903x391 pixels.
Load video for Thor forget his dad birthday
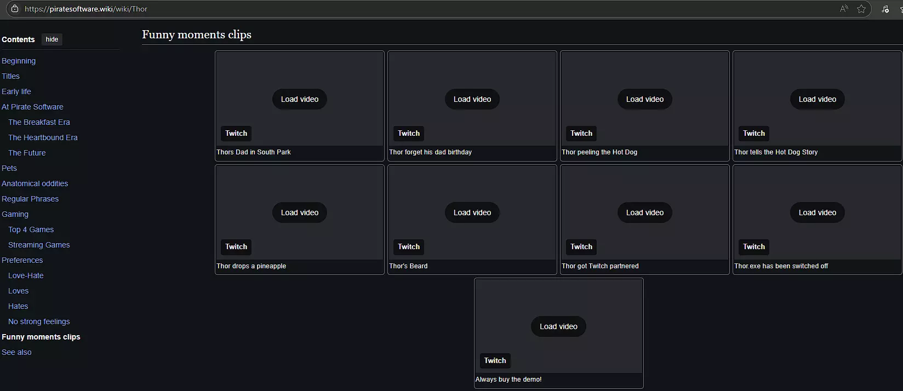(x=472, y=99)
